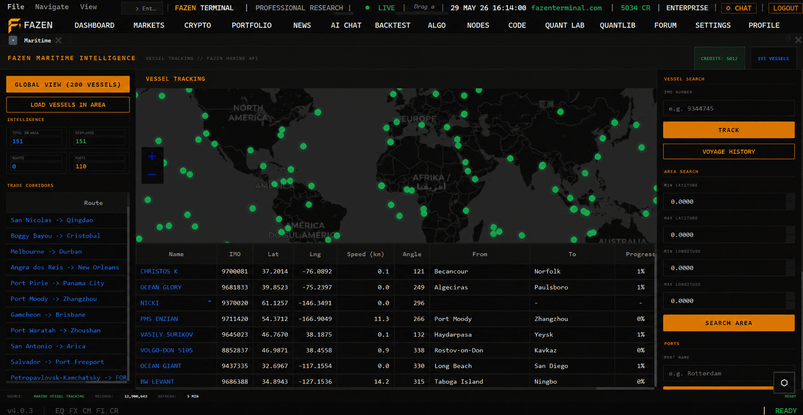Select the Boggy Bayou -> Cristobal route

[55, 236]
